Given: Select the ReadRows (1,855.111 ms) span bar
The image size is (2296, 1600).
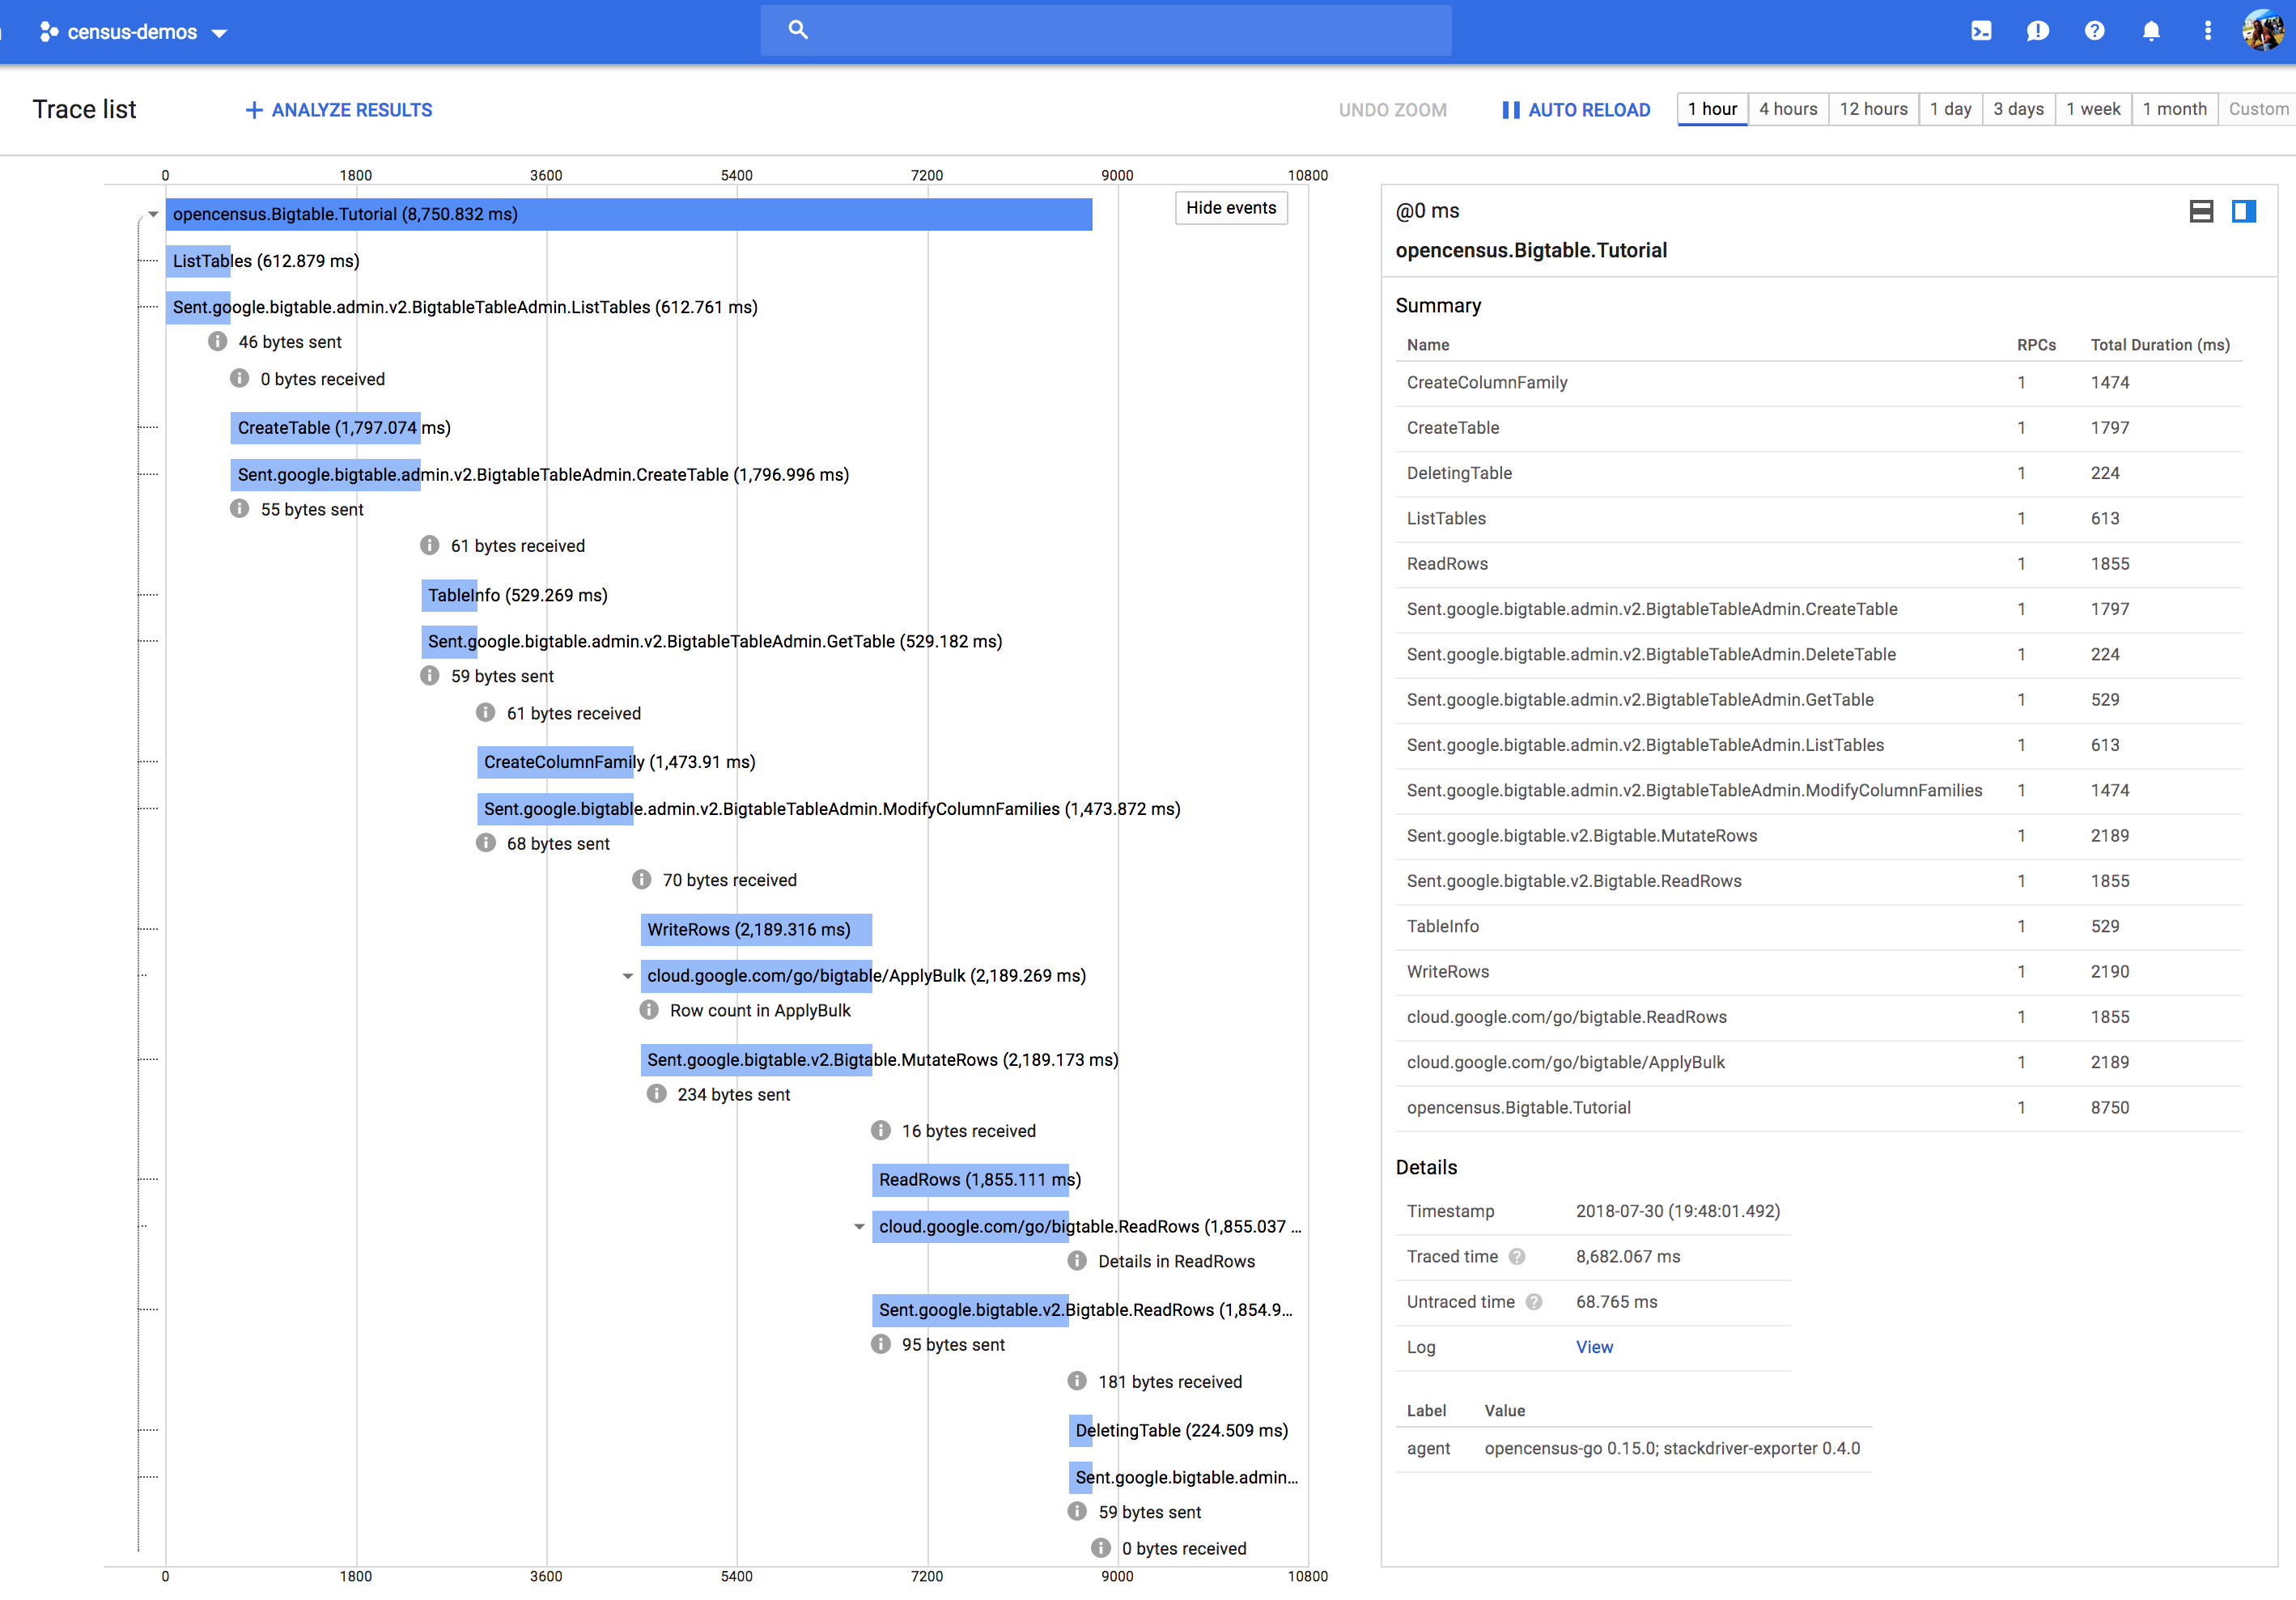Looking at the screenshot, I should point(970,1180).
